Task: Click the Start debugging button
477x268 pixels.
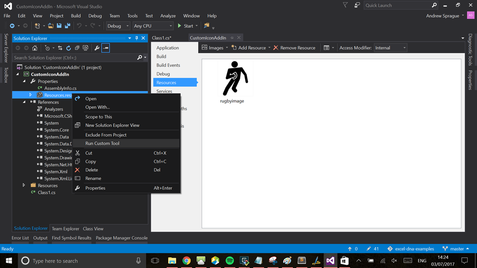Action: coord(185,26)
